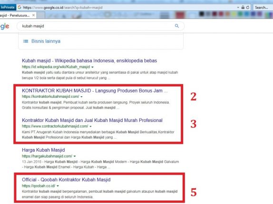
Task: Expand arrow next to hargakubahmasjid.com URL
Action: (75, 156)
